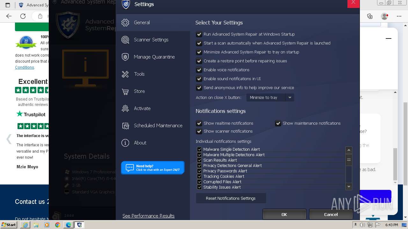Open Edge settings and more menu

pos(399,16)
